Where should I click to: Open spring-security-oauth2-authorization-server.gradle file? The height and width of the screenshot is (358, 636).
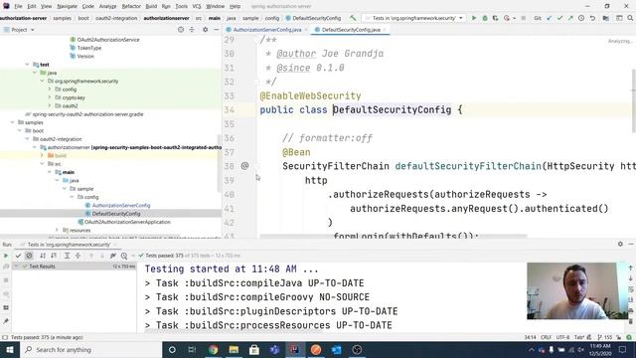pos(87,114)
